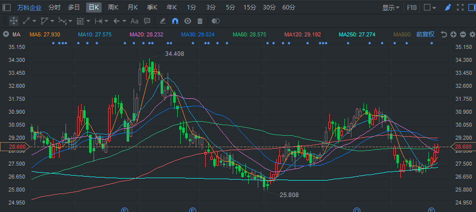476x212 pixels.
Task: Open window layout dropdown arrow
Action: (x=434, y=8)
